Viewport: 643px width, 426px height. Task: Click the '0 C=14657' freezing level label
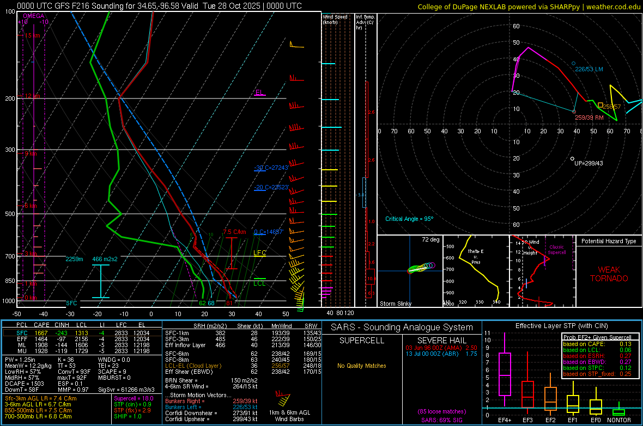click(269, 232)
